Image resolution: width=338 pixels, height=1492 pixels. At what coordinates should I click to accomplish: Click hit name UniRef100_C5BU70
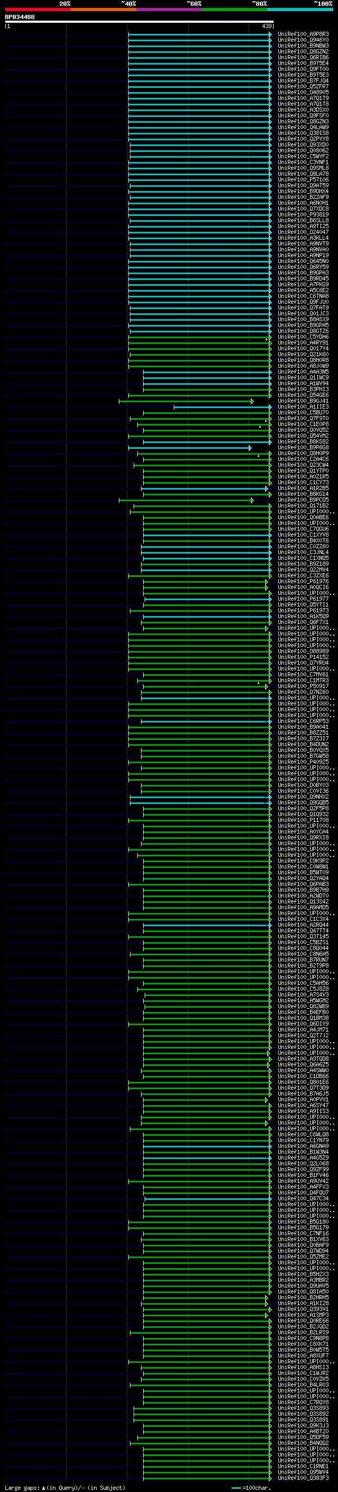[303, 412]
